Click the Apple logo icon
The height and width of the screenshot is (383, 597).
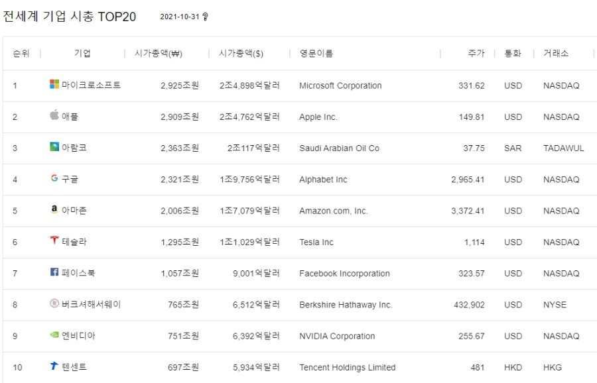[54, 115]
